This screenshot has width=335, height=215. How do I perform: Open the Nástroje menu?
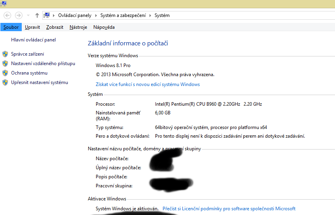[x=78, y=27]
